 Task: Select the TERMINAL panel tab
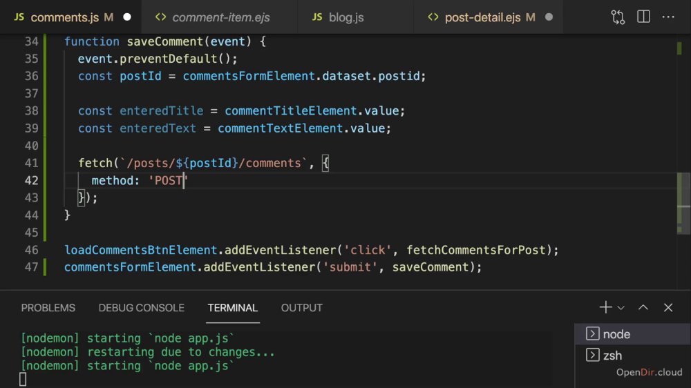[233, 308]
